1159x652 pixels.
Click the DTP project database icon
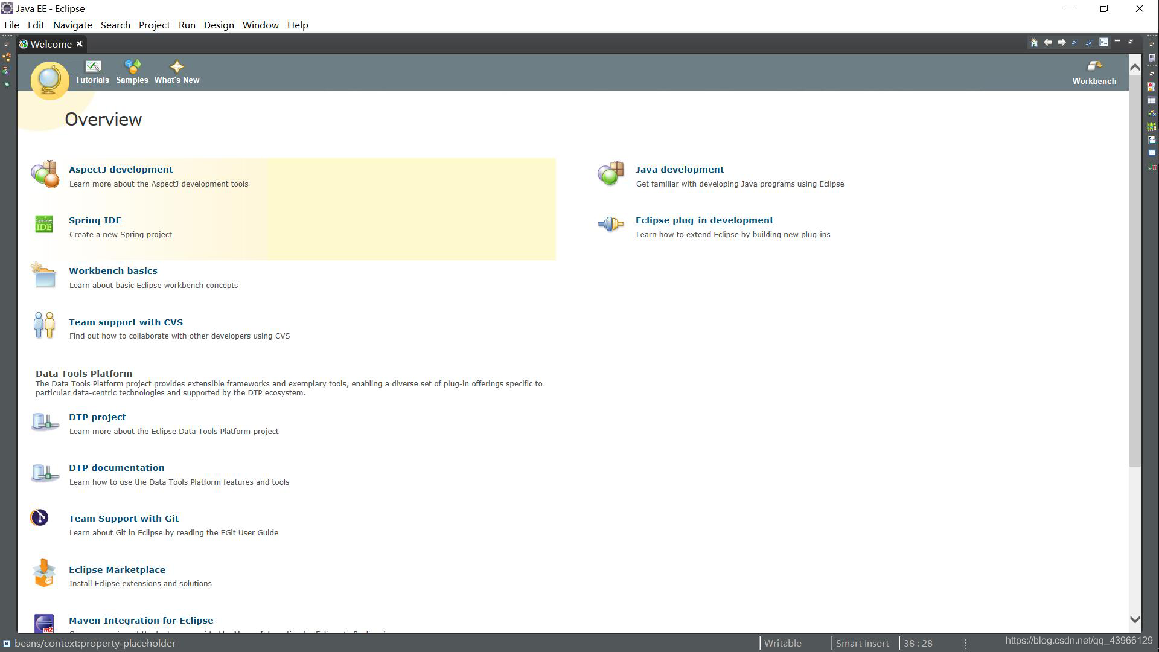coord(45,421)
